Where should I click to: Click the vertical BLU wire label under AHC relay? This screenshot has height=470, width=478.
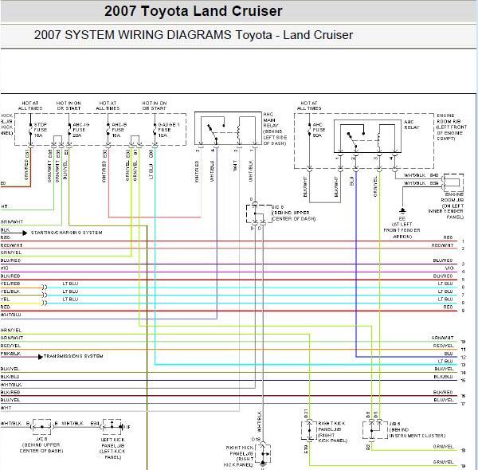pos(351,181)
